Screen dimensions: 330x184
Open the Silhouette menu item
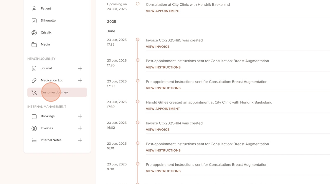tap(48, 21)
